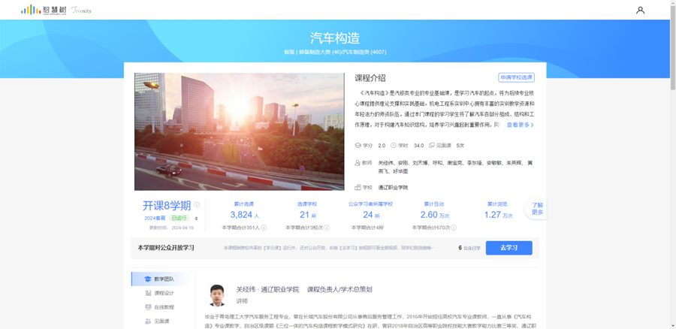Click the page vertical scrollbar thumb

click(672, 45)
